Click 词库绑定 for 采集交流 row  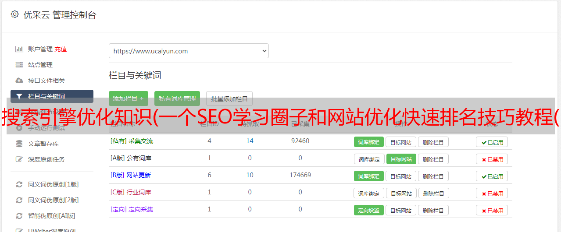tap(369, 142)
